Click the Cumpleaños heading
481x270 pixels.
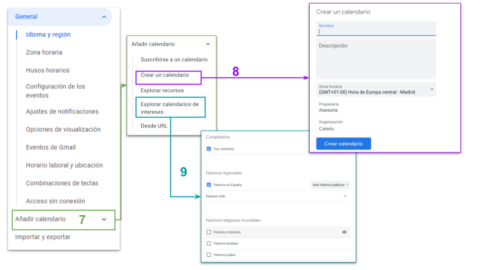[217, 137]
